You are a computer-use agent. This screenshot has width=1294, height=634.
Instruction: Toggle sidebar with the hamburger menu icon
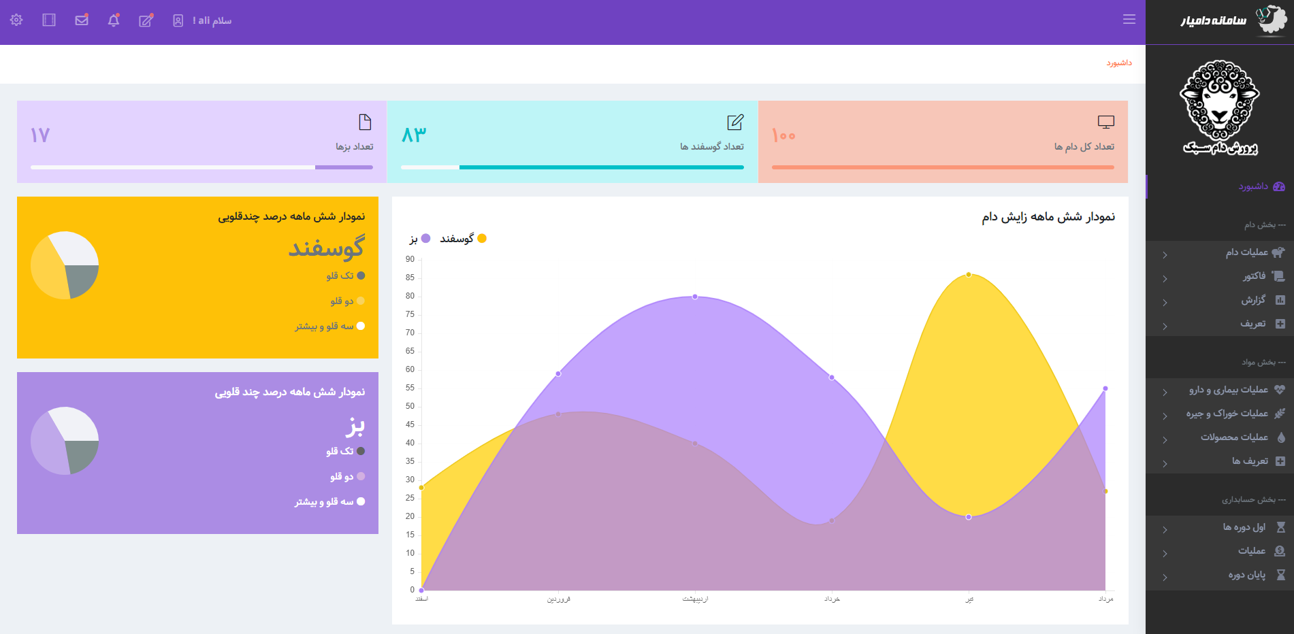tap(1129, 20)
